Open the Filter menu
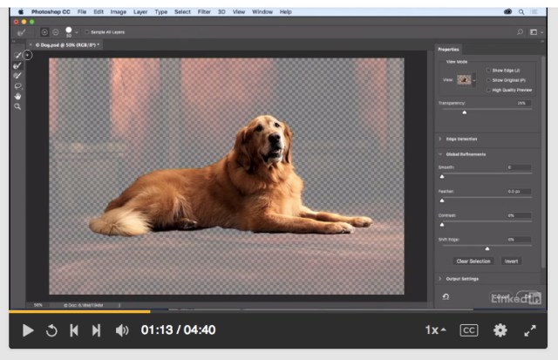The width and height of the screenshot is (558, 360). [203, 12]
